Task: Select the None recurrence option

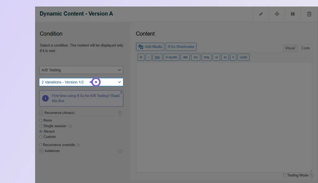Action: tap(41, 120)
